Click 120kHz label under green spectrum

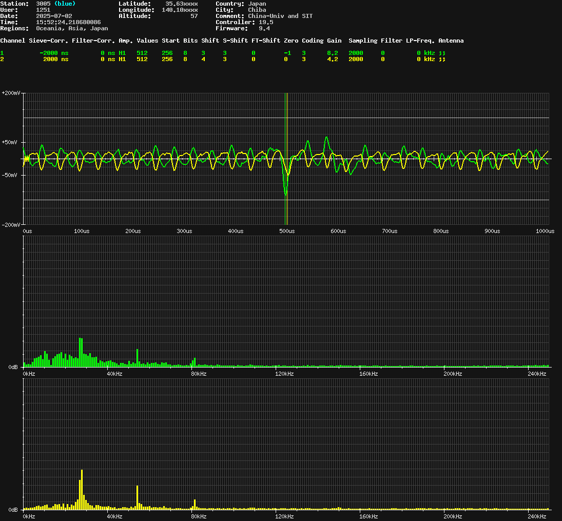coord(284,374)
